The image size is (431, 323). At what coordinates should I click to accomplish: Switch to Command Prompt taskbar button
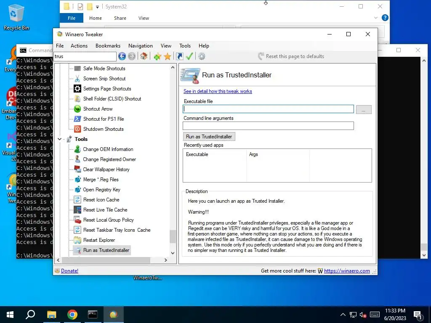click(93, 315)
